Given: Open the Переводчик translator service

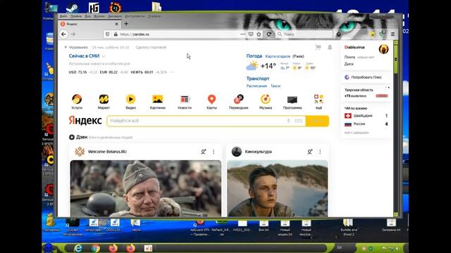Looking at the screenshot, I should 238,101.
